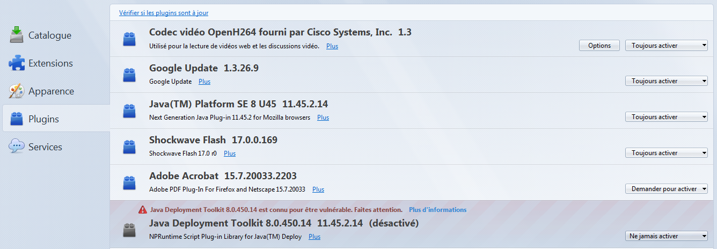Click 'Vérifier si les plugins sont à jour' link
Screen dimensions: 717x249
pyautogui.click(x=164, y=12)
